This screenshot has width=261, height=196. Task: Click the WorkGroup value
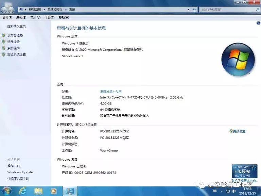tap(109, 150)
